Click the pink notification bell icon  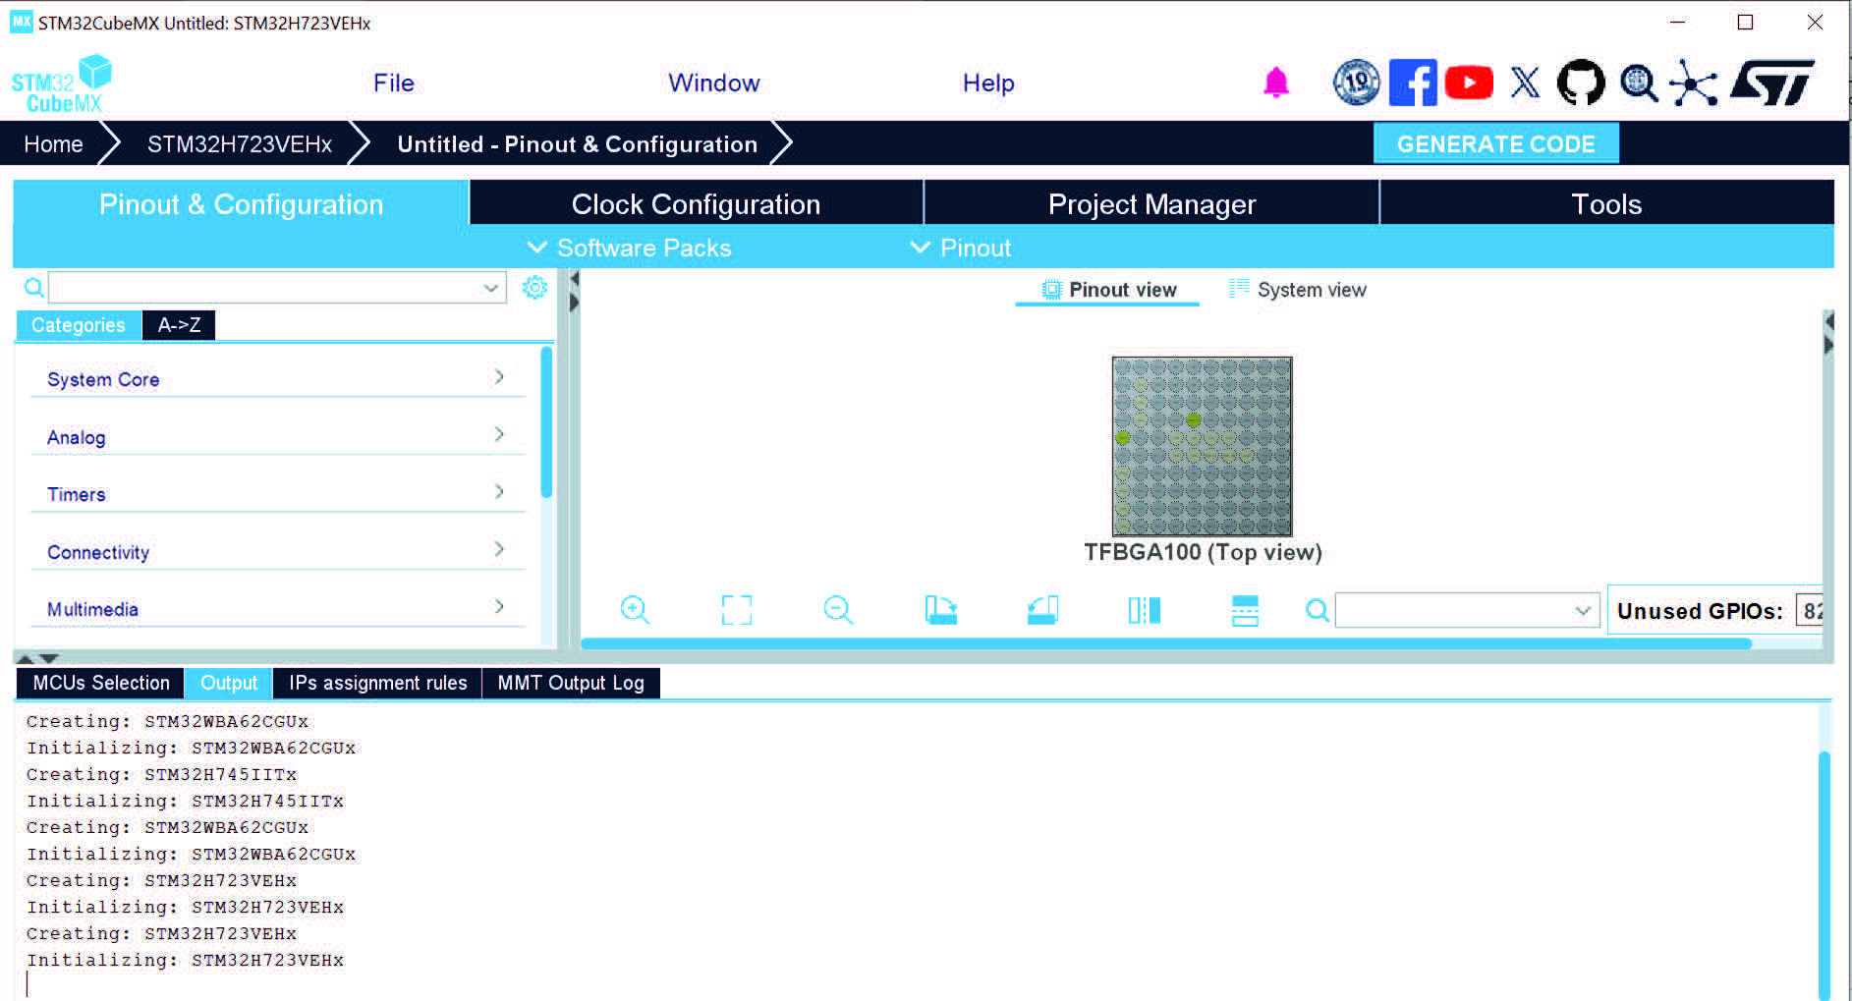pyautogui.click(x=1275, y=83)
